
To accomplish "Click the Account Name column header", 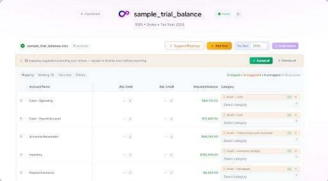I will click(x=39, y=87).
